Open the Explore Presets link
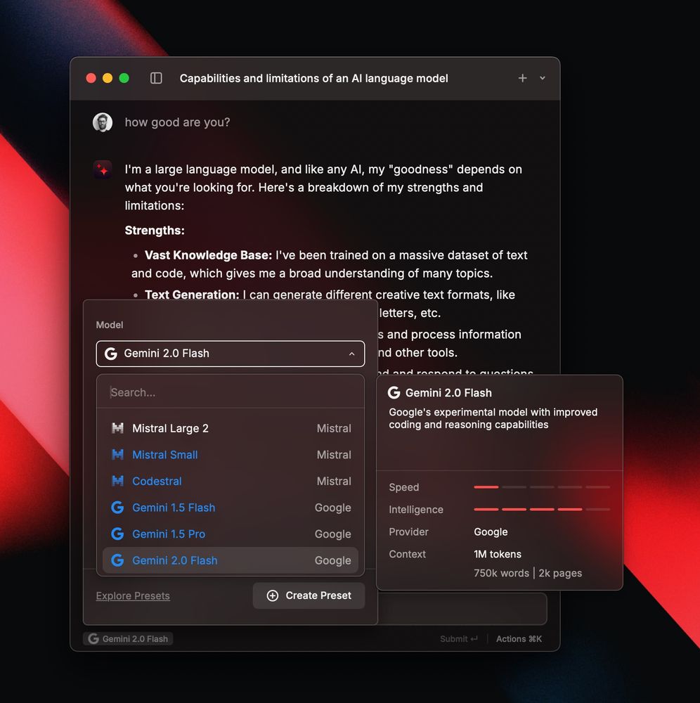The image size is (700, 703). pyautogui.click(x=133, y=596)
